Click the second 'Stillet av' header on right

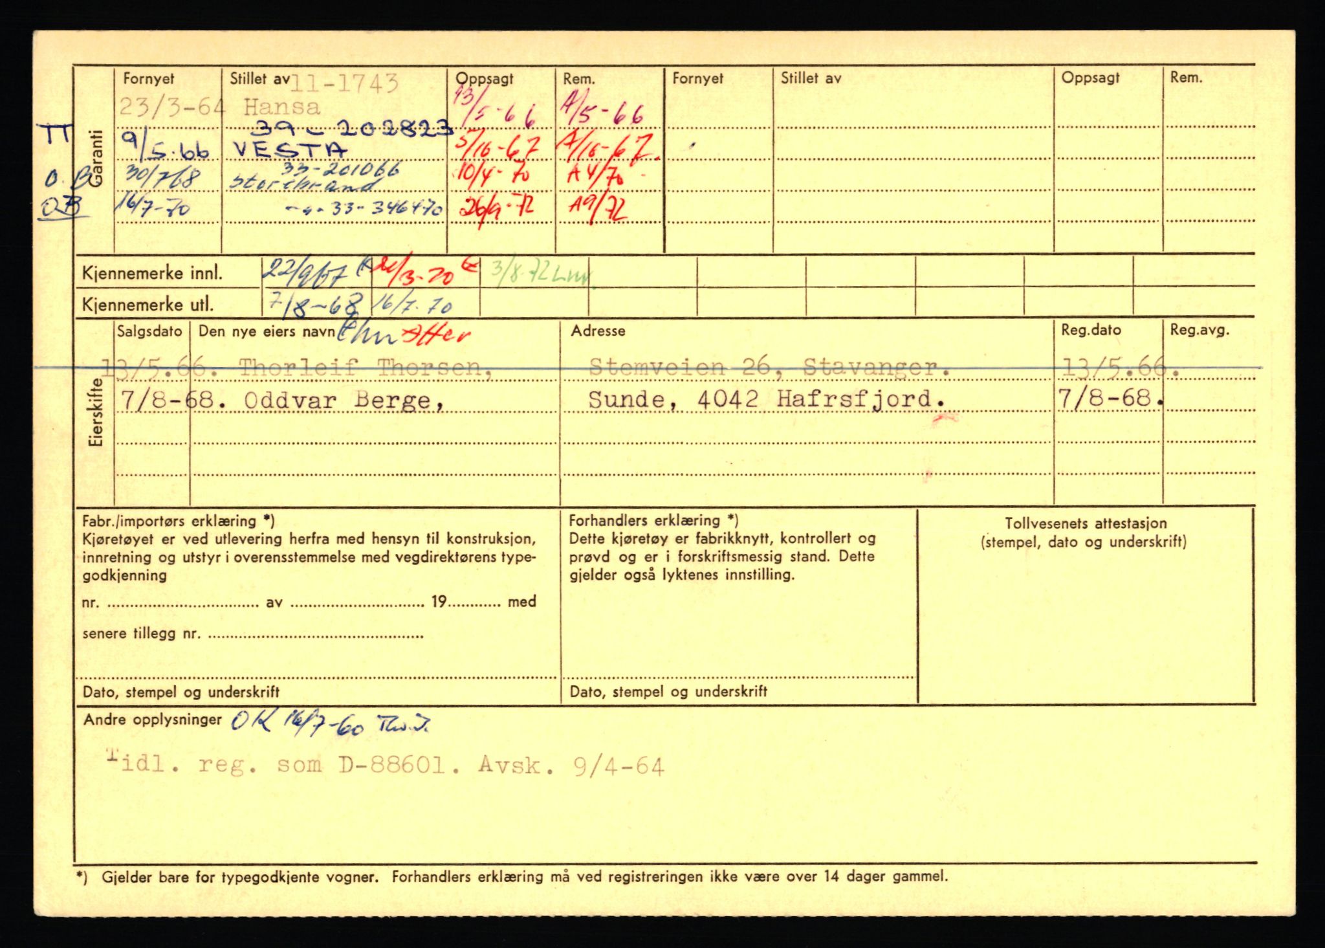point(811,78)
